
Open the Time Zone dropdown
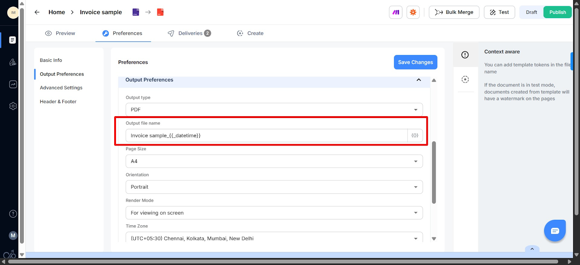pyautogui.click(x=274, y=237)
